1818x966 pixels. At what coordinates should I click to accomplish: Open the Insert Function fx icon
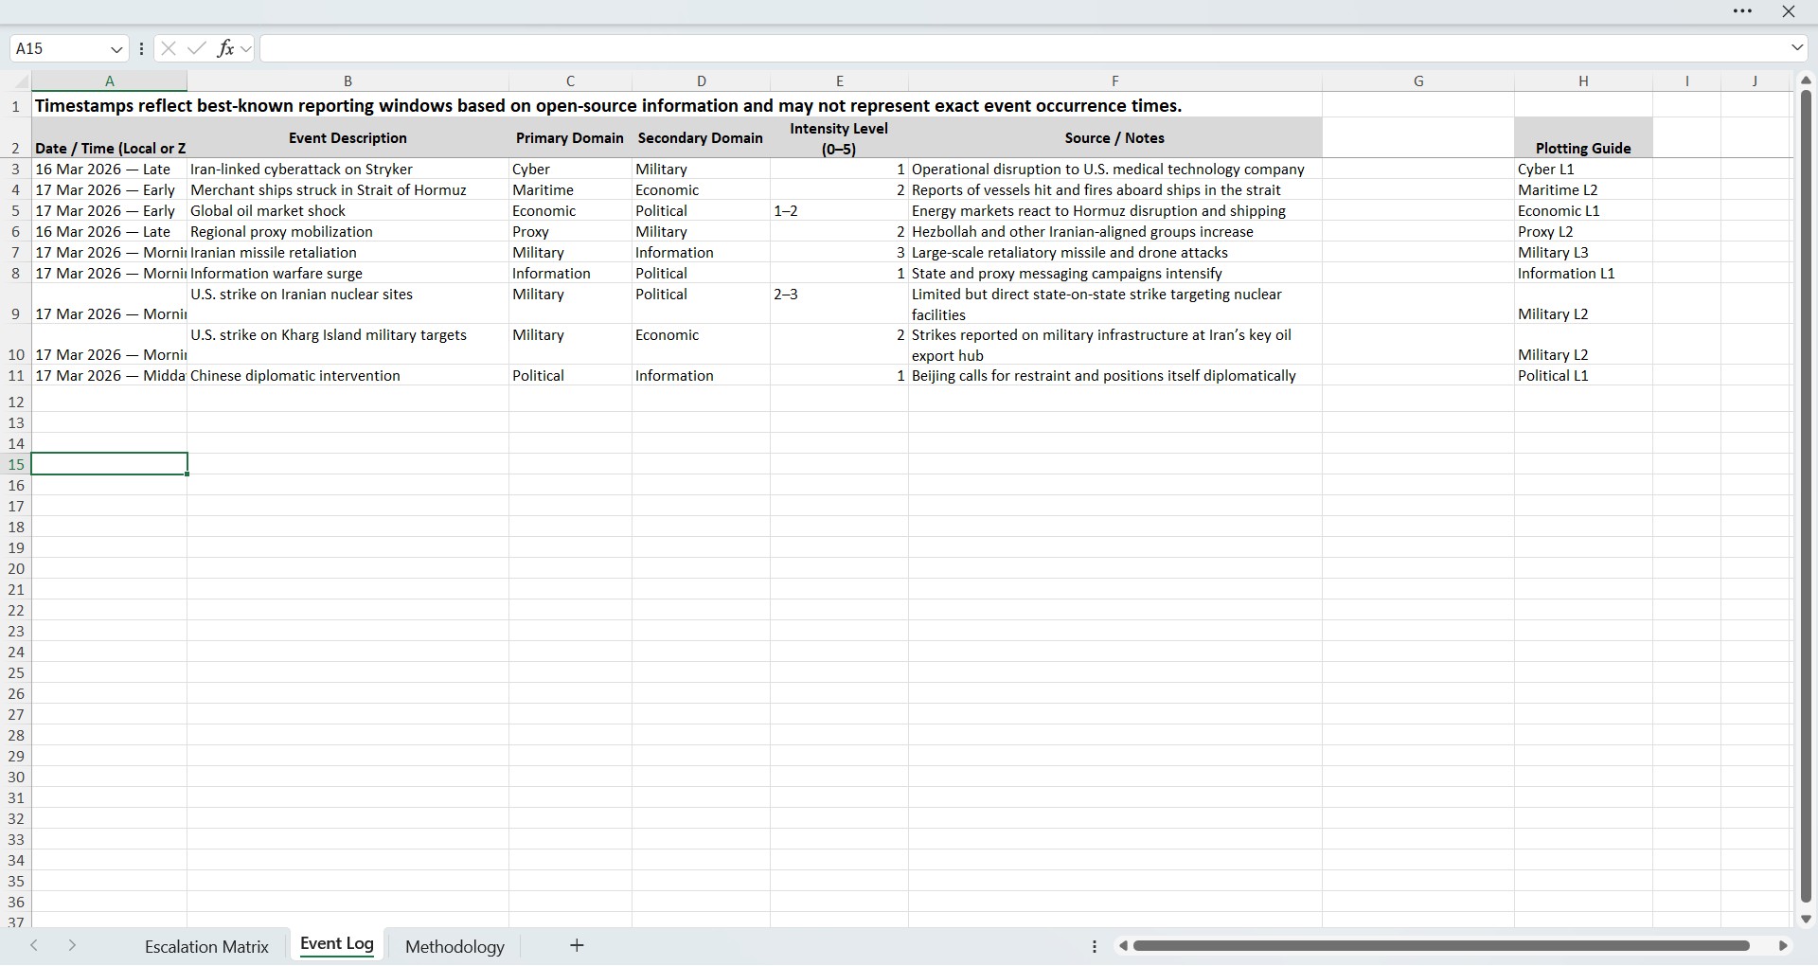click(226, 48)
